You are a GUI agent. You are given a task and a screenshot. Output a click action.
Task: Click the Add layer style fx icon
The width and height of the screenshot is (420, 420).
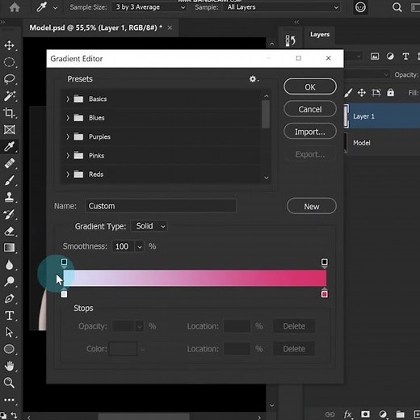coord(348,414)
